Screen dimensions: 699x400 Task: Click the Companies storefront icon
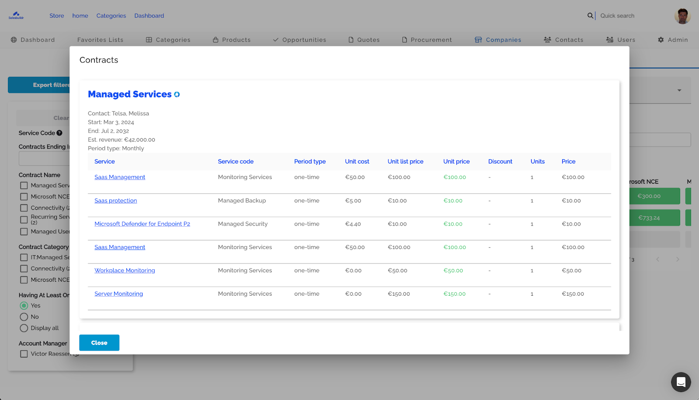(478, 40)
